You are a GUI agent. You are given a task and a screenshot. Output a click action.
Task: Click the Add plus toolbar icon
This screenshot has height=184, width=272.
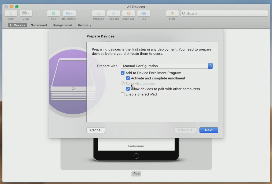click(54, 13)
